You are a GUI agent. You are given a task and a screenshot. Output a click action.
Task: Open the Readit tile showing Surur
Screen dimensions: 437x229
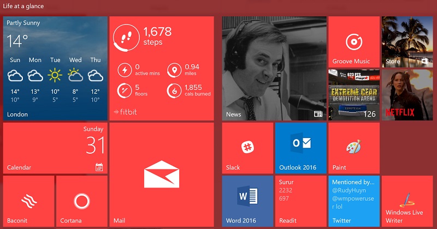pos(301,201)
